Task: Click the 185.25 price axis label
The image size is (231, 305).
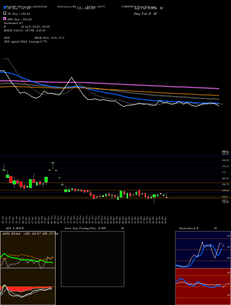Action: point(225,160)
